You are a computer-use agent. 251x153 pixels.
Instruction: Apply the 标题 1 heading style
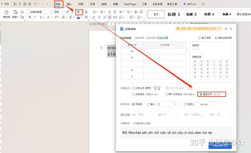click(x=174, y=14)
